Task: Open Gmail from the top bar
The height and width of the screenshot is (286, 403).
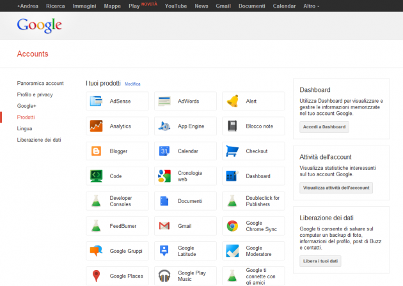Action: click(x=223, y=6)
